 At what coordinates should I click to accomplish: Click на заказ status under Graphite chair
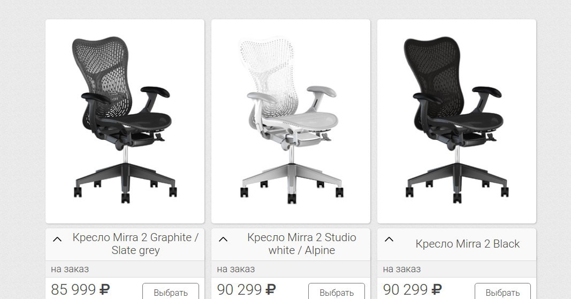click(70, 270)
